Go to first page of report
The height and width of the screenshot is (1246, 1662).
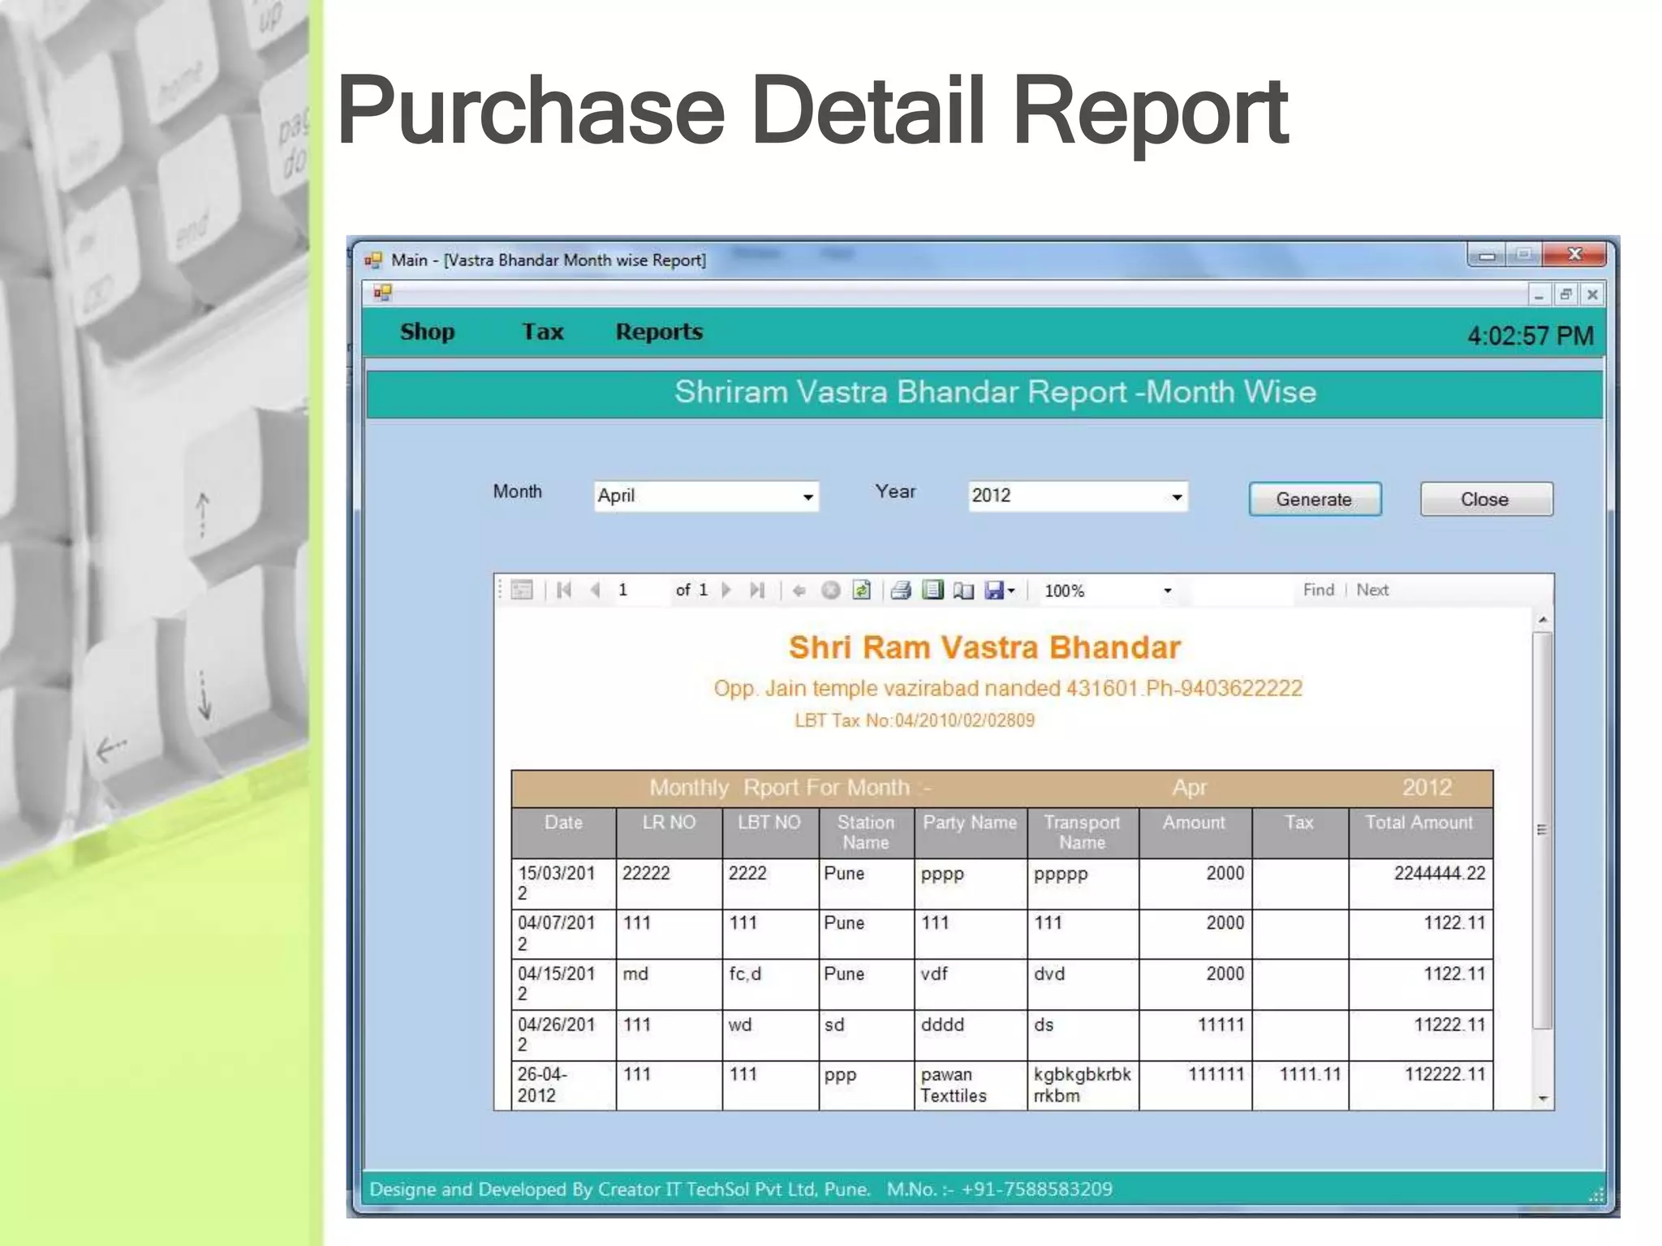pos(564,590)
